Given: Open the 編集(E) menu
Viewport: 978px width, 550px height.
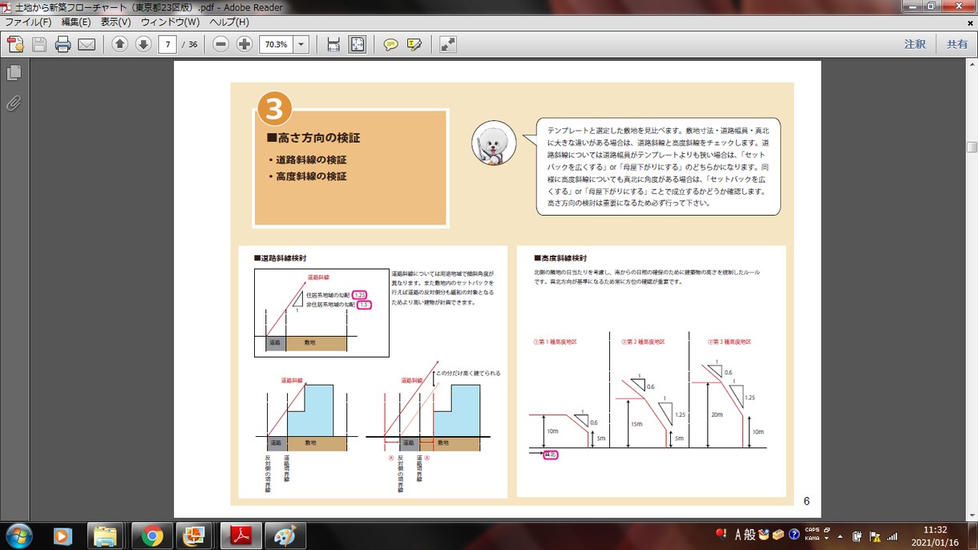Looking at the screenshot, I should [76, 22].
